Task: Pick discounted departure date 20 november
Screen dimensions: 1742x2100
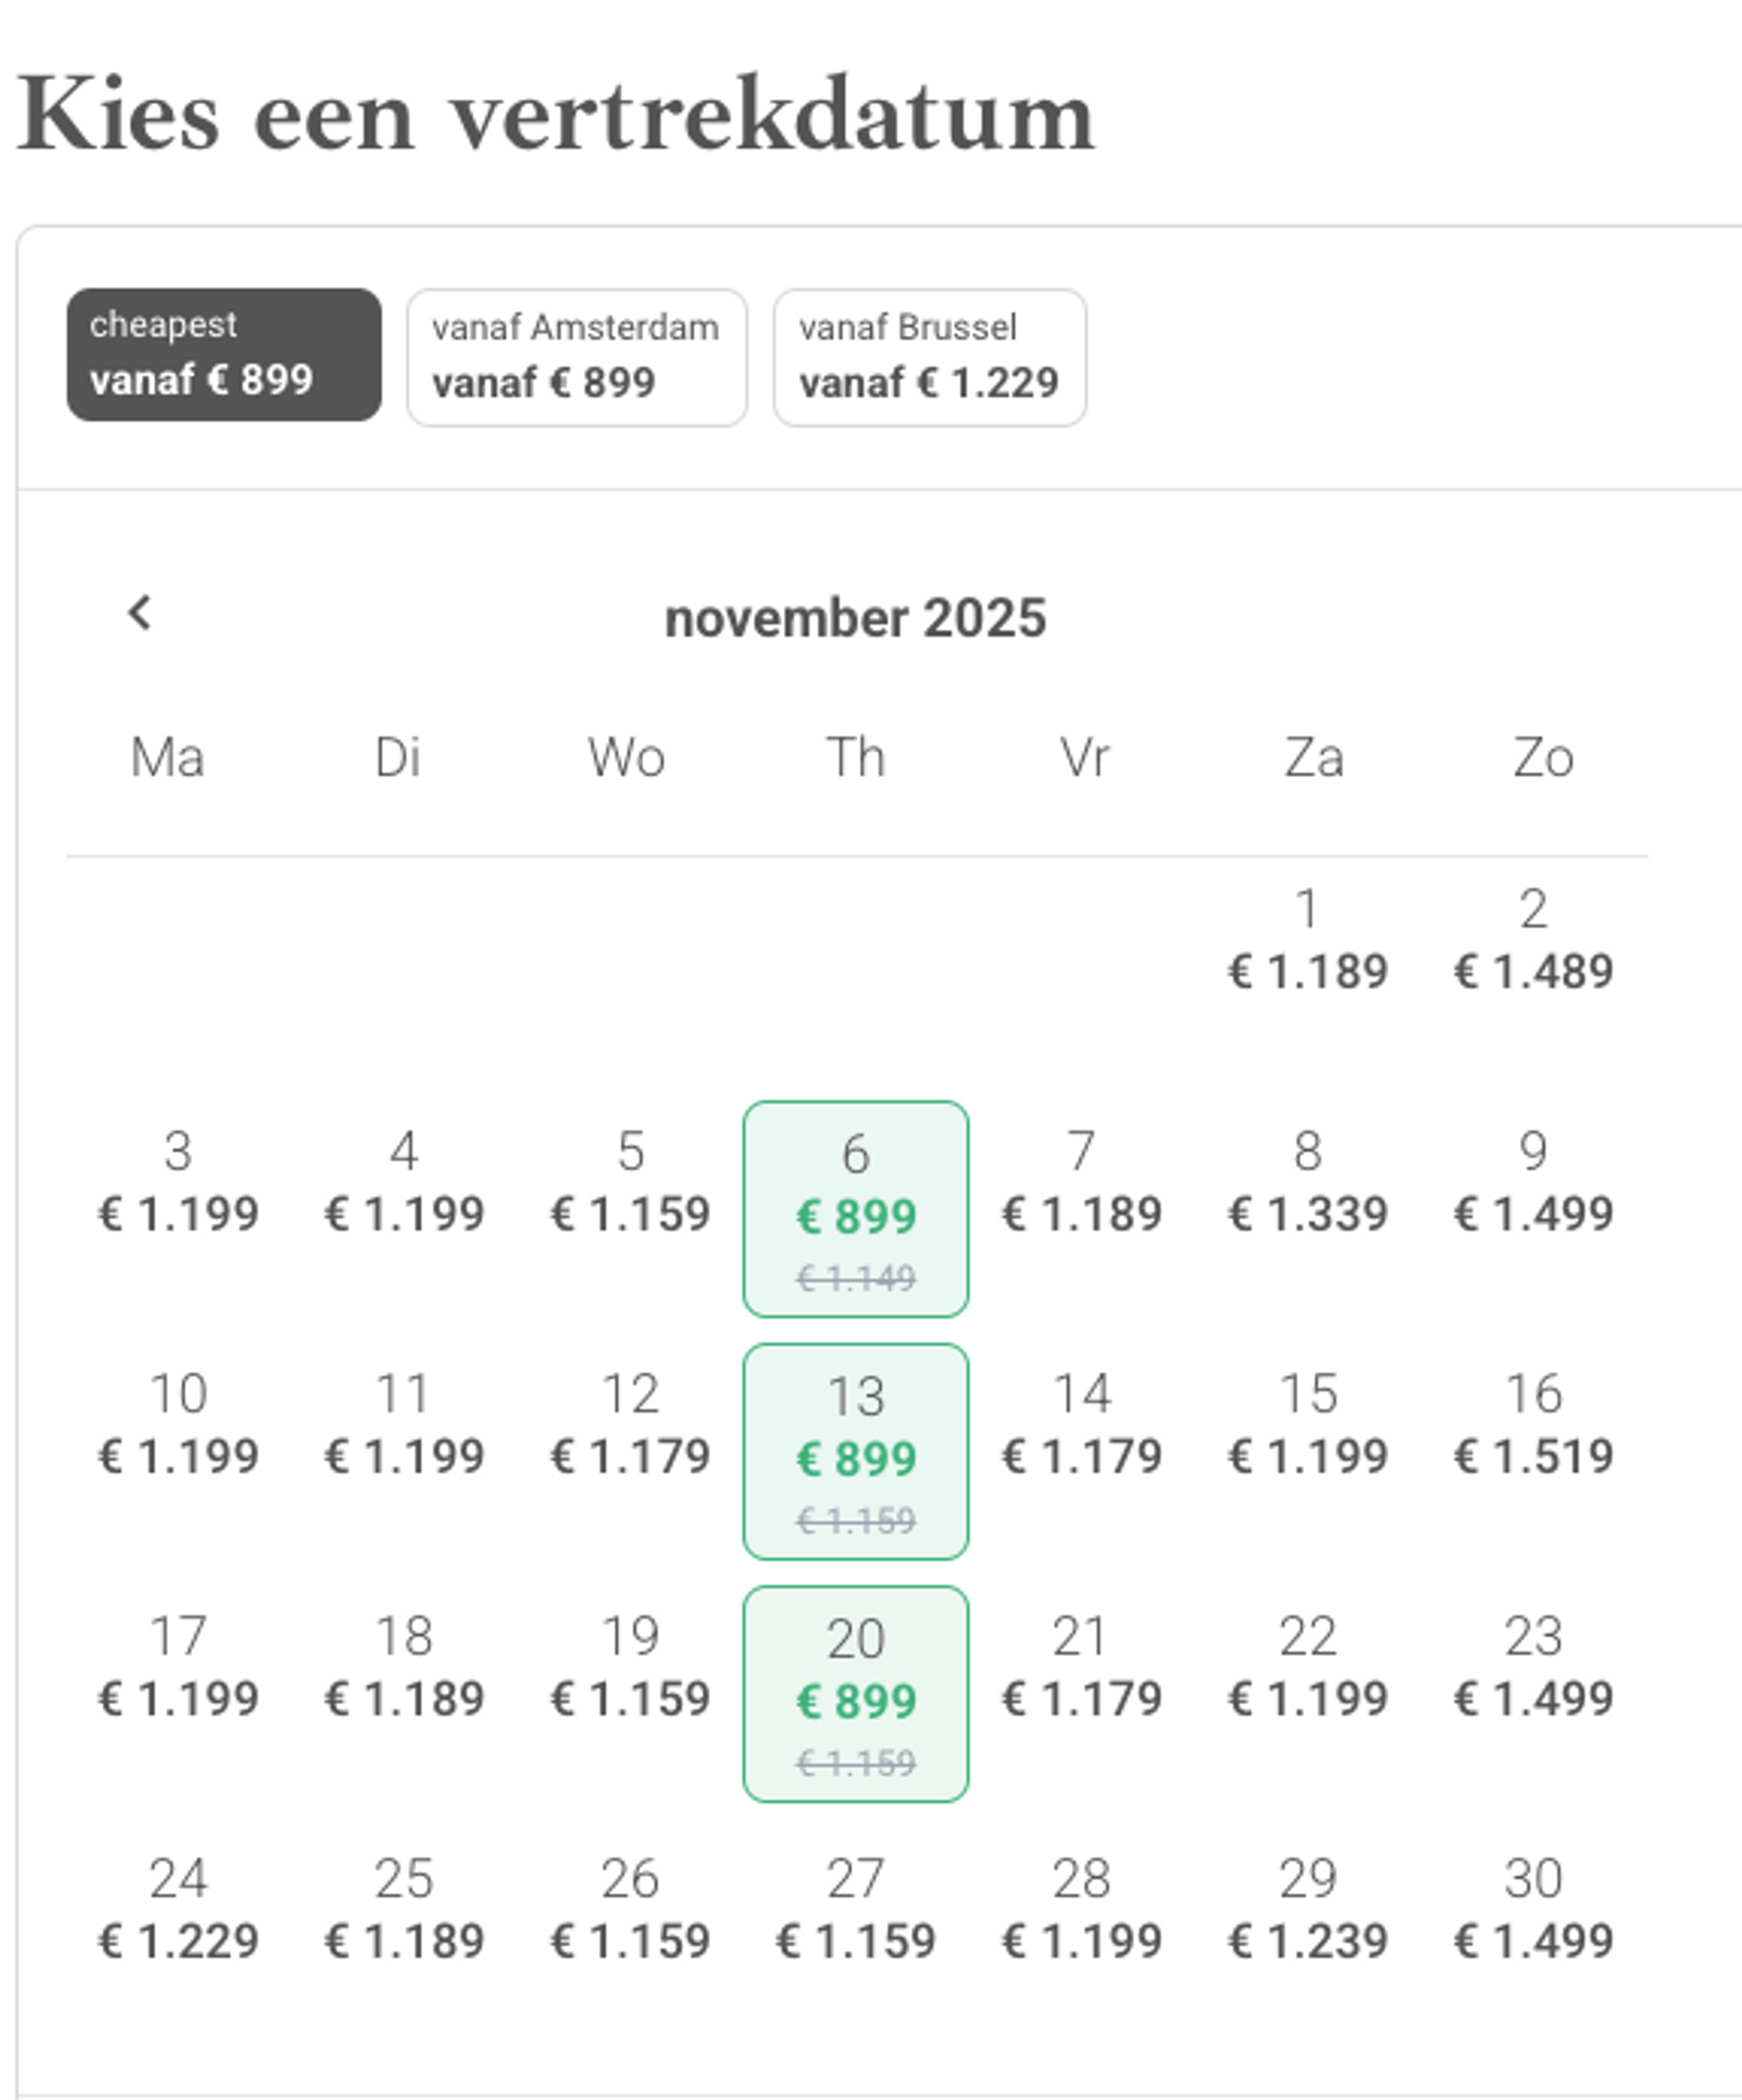Action: pyautogui.click(x=856, y=1694)
